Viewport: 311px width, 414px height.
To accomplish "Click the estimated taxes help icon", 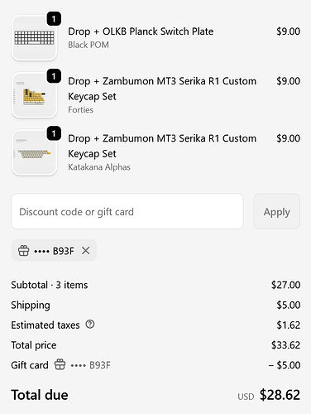I will click(90, 325).
